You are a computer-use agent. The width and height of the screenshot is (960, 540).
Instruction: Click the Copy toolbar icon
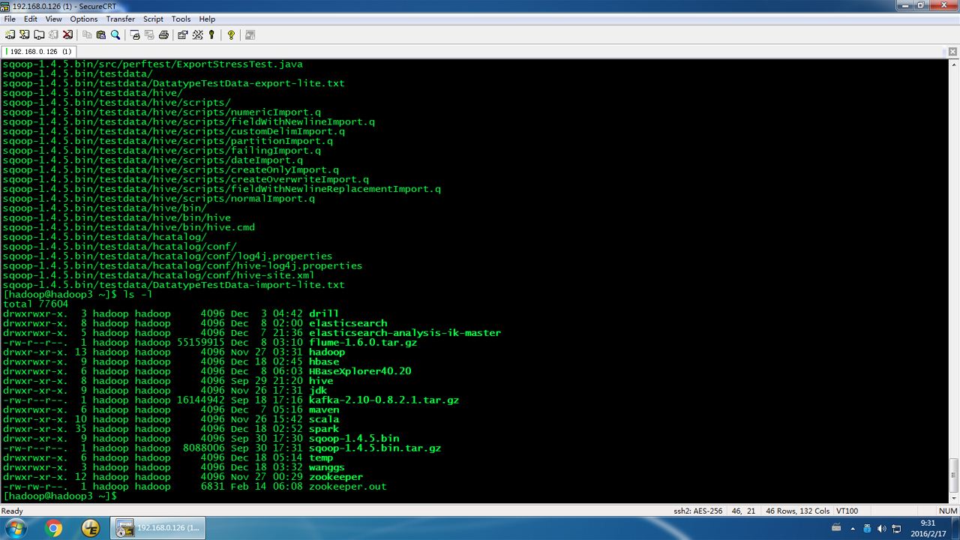tap(87, 34)
